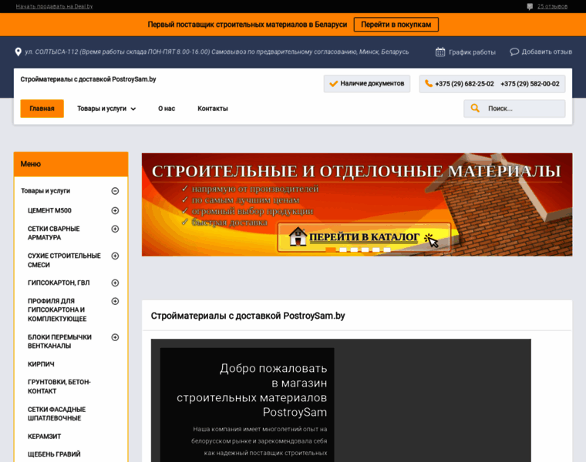Image resolution: width=586 pixels, height=462 pixels.
Task: Open ГРУНТОВКИ, БЕТОН-КОНТАКТ category
Action: coord(59,387)
